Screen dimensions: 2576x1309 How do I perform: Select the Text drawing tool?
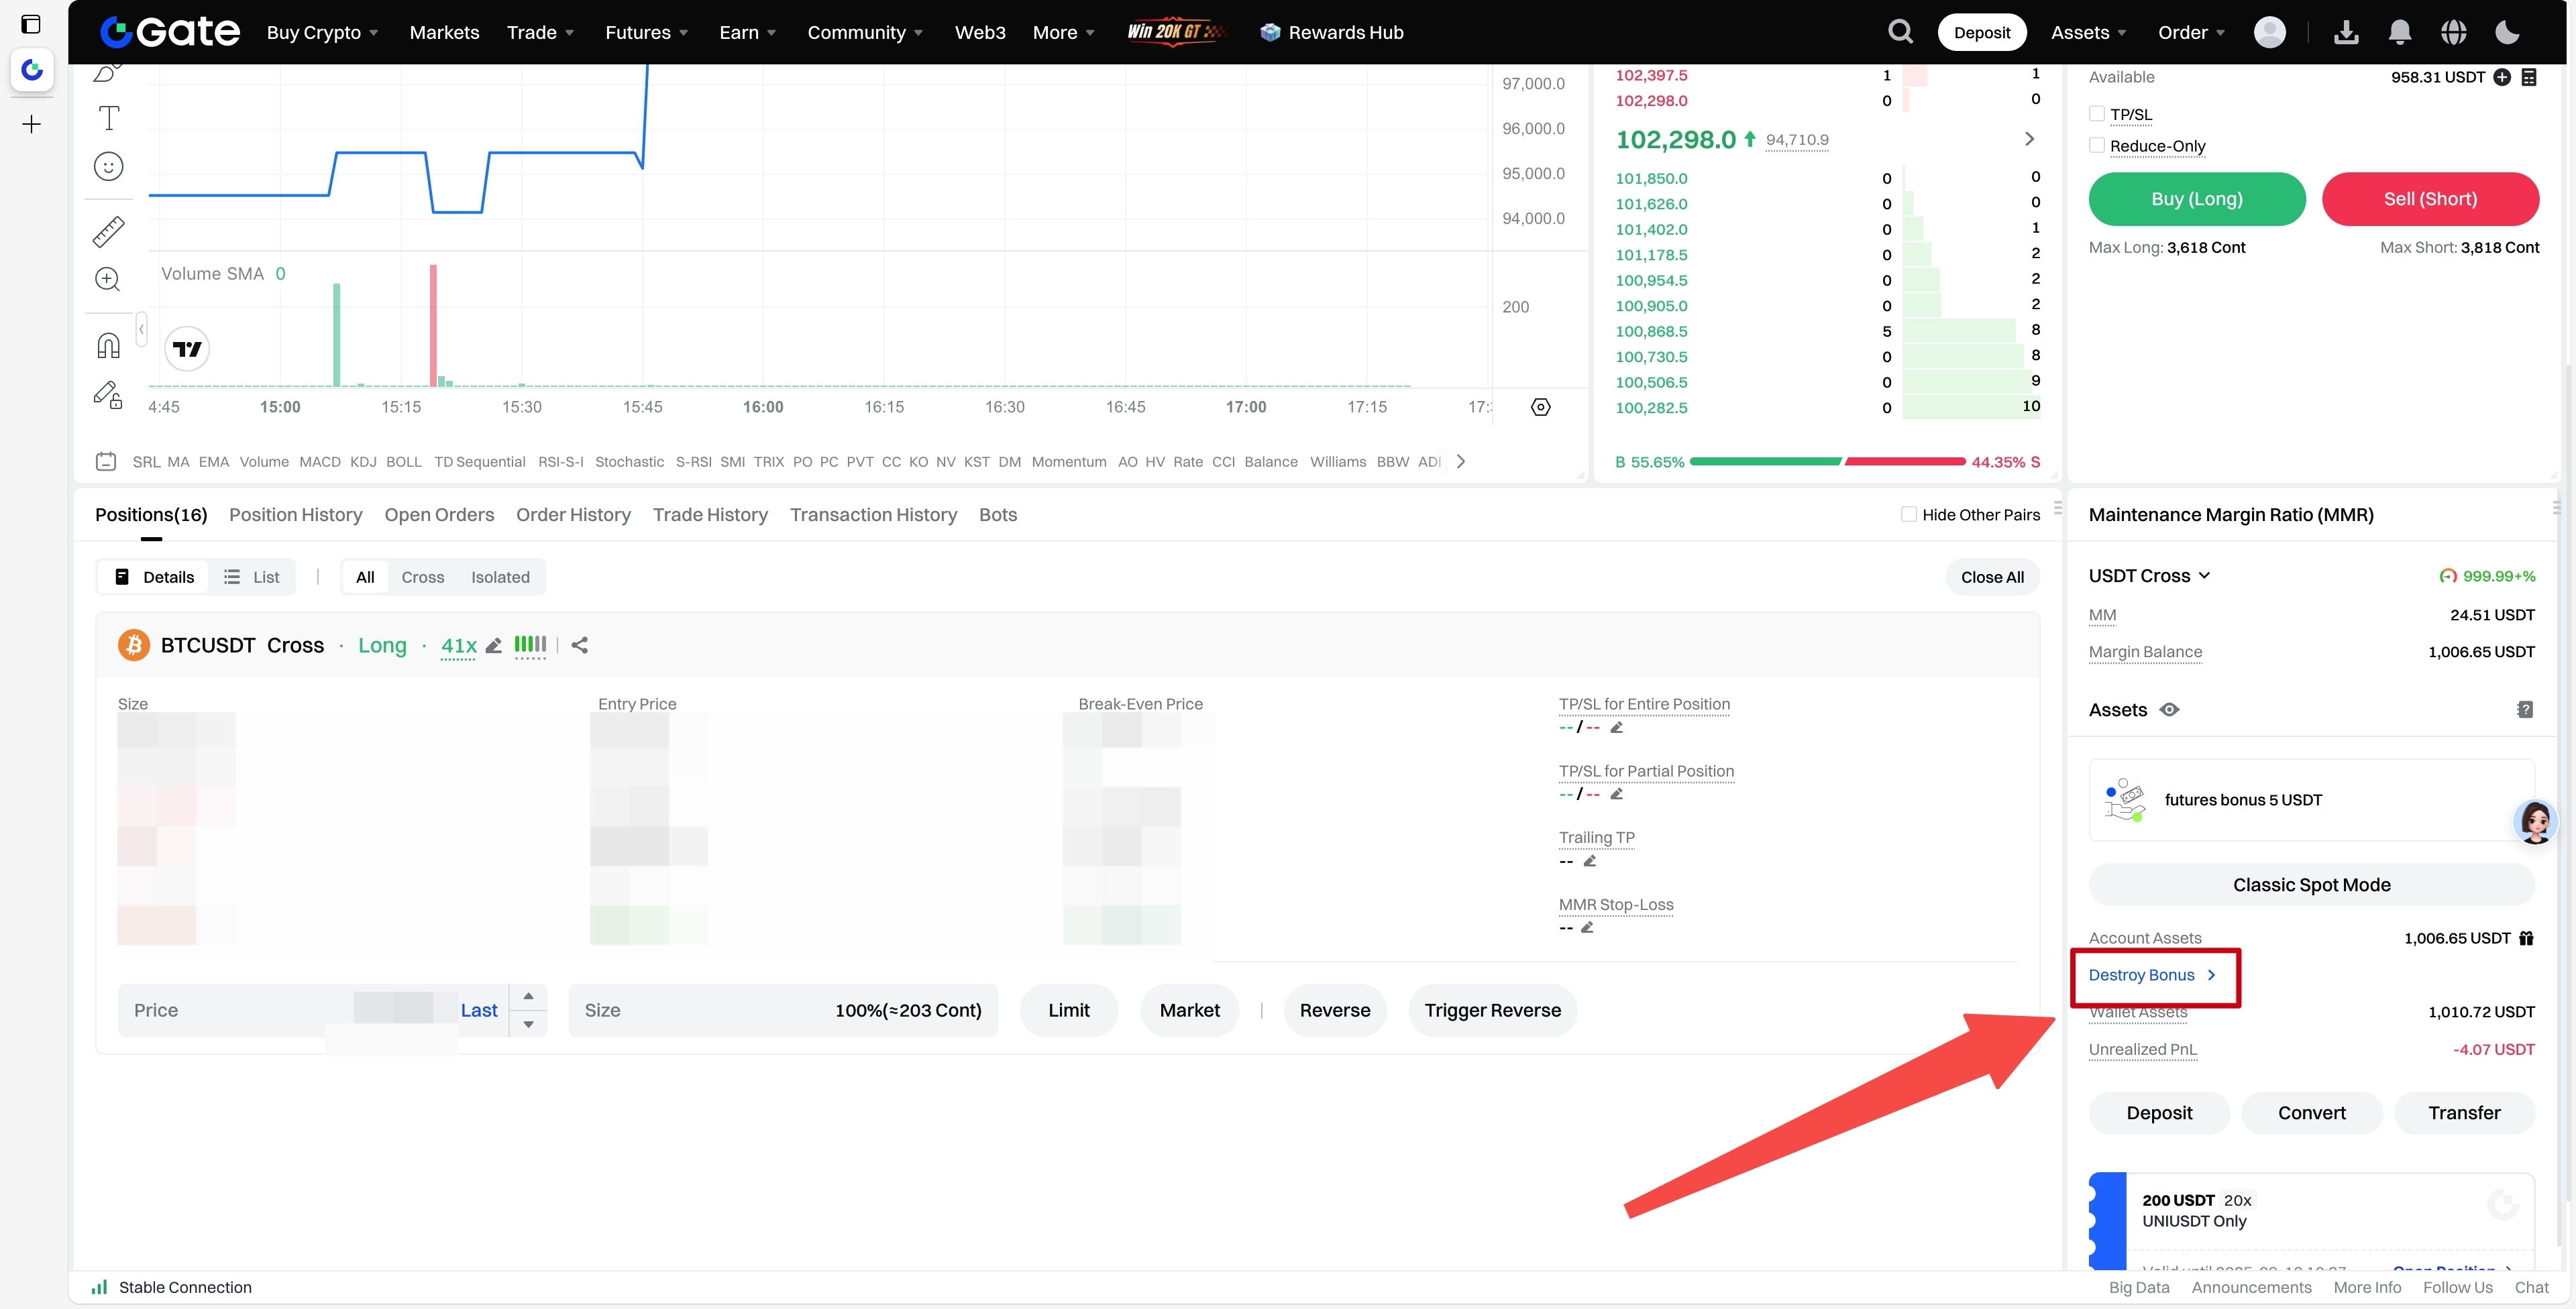pos(108,118)
